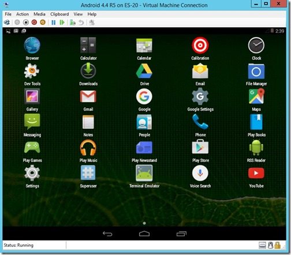The height and width of the screenshot is (255, 291).
Task: Open the Google app
Action: tap(144, 97)
